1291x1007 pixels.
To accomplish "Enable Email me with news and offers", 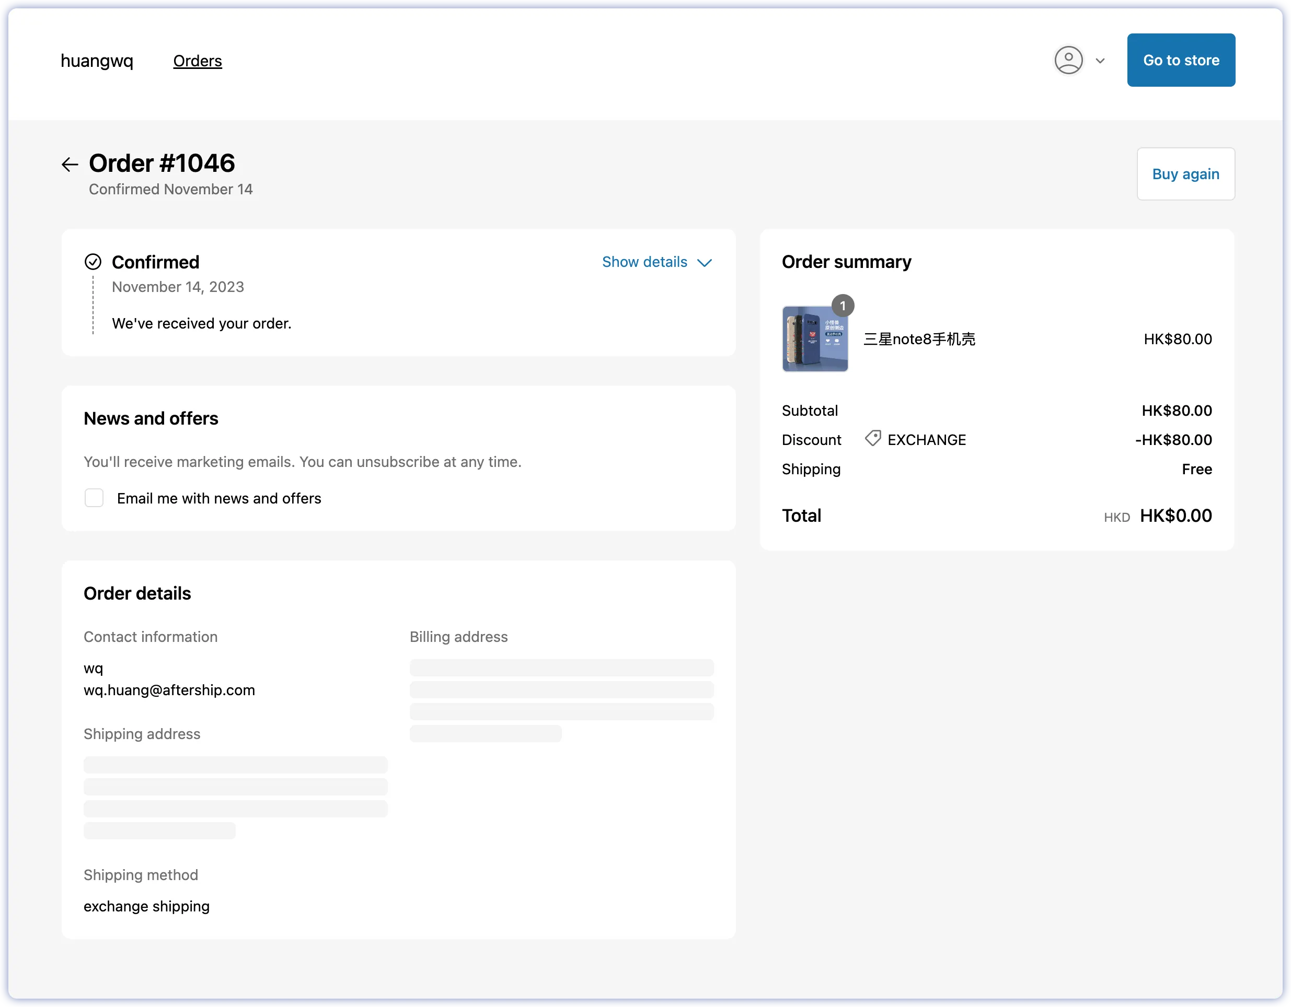I will [x=94, y=498].
